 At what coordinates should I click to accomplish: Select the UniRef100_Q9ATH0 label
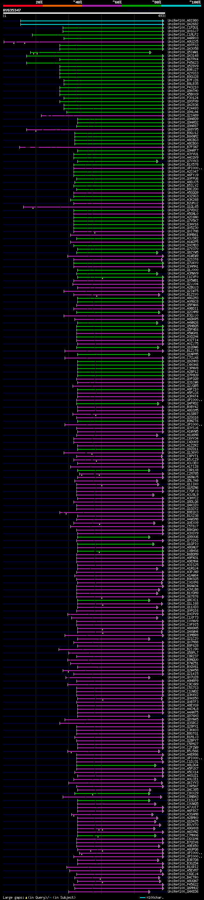183,91
